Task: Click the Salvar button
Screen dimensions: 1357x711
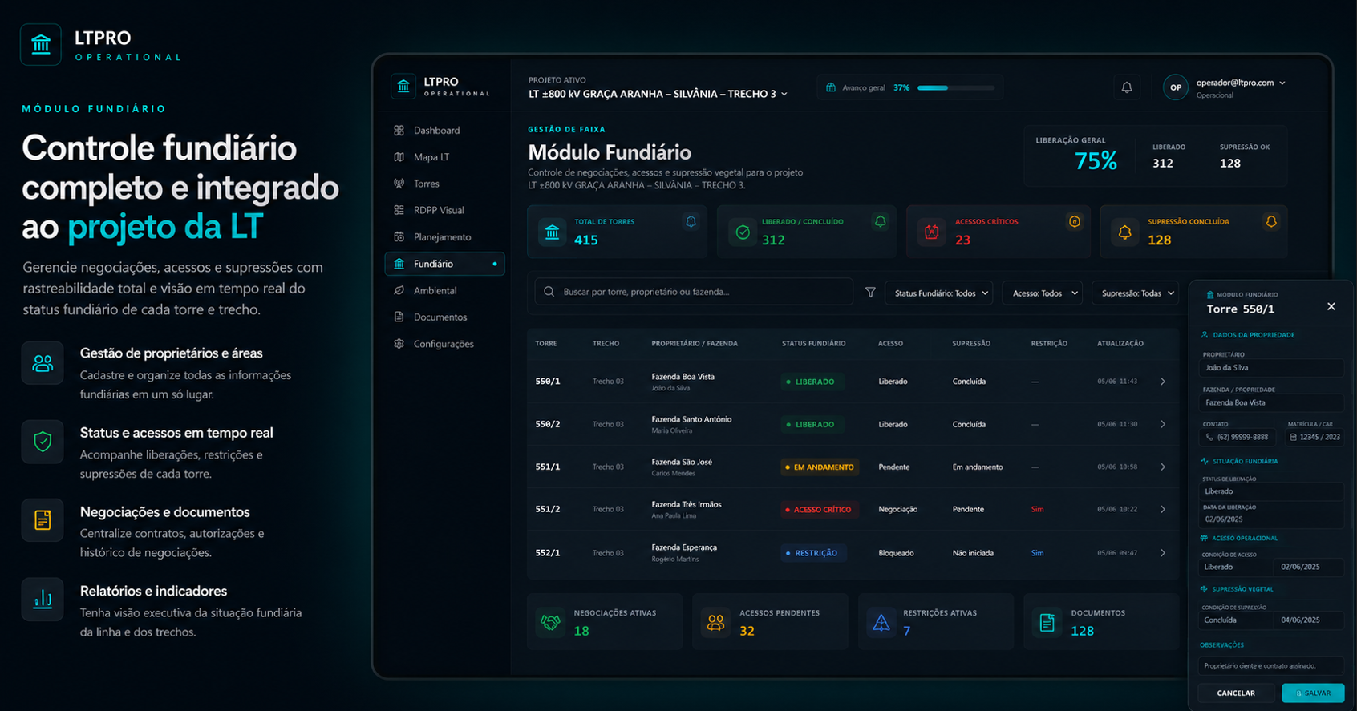Action: (x=1313, y=693)
